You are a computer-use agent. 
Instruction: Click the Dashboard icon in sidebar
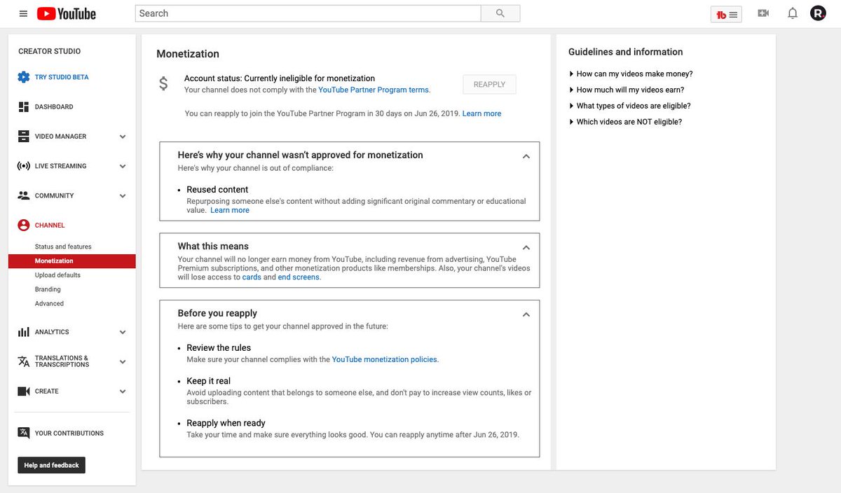tap(24, 106)
